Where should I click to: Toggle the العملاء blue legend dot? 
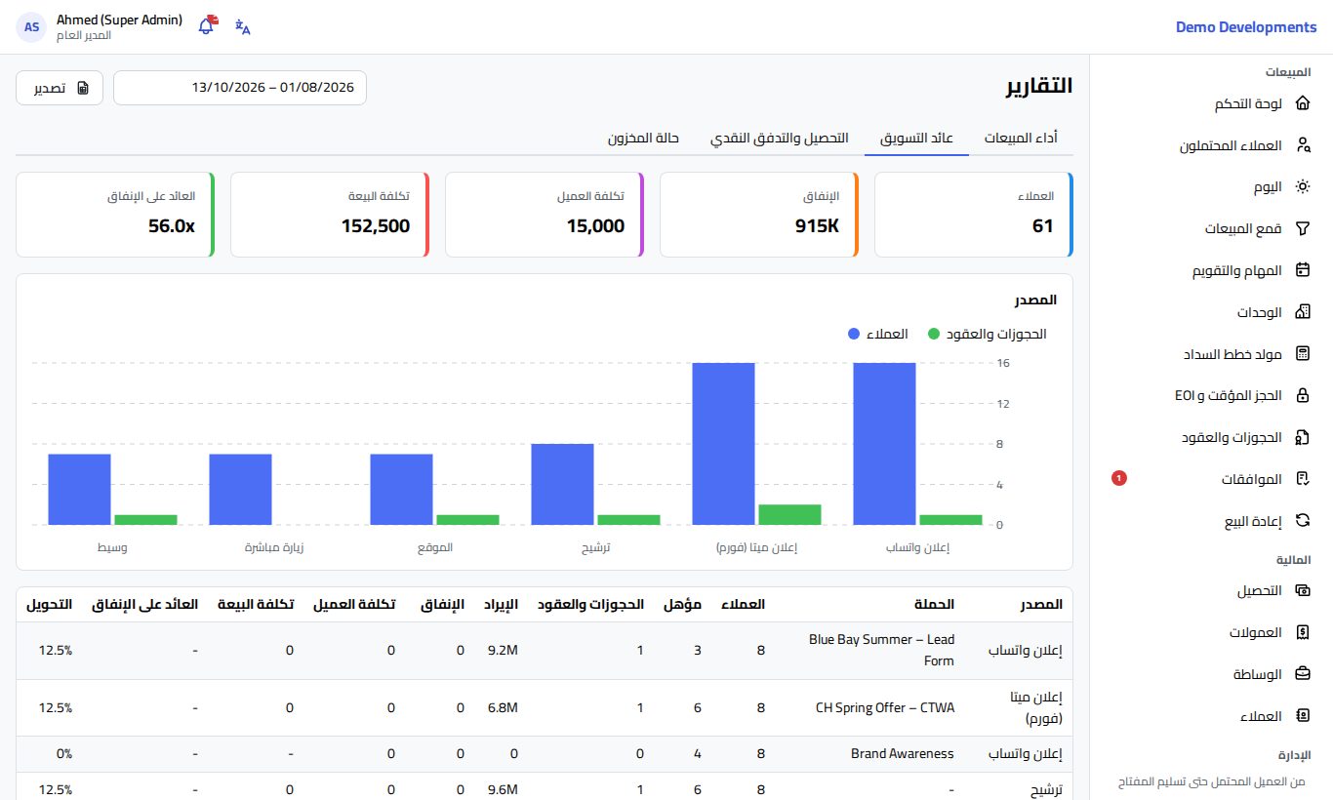(854, 334)
